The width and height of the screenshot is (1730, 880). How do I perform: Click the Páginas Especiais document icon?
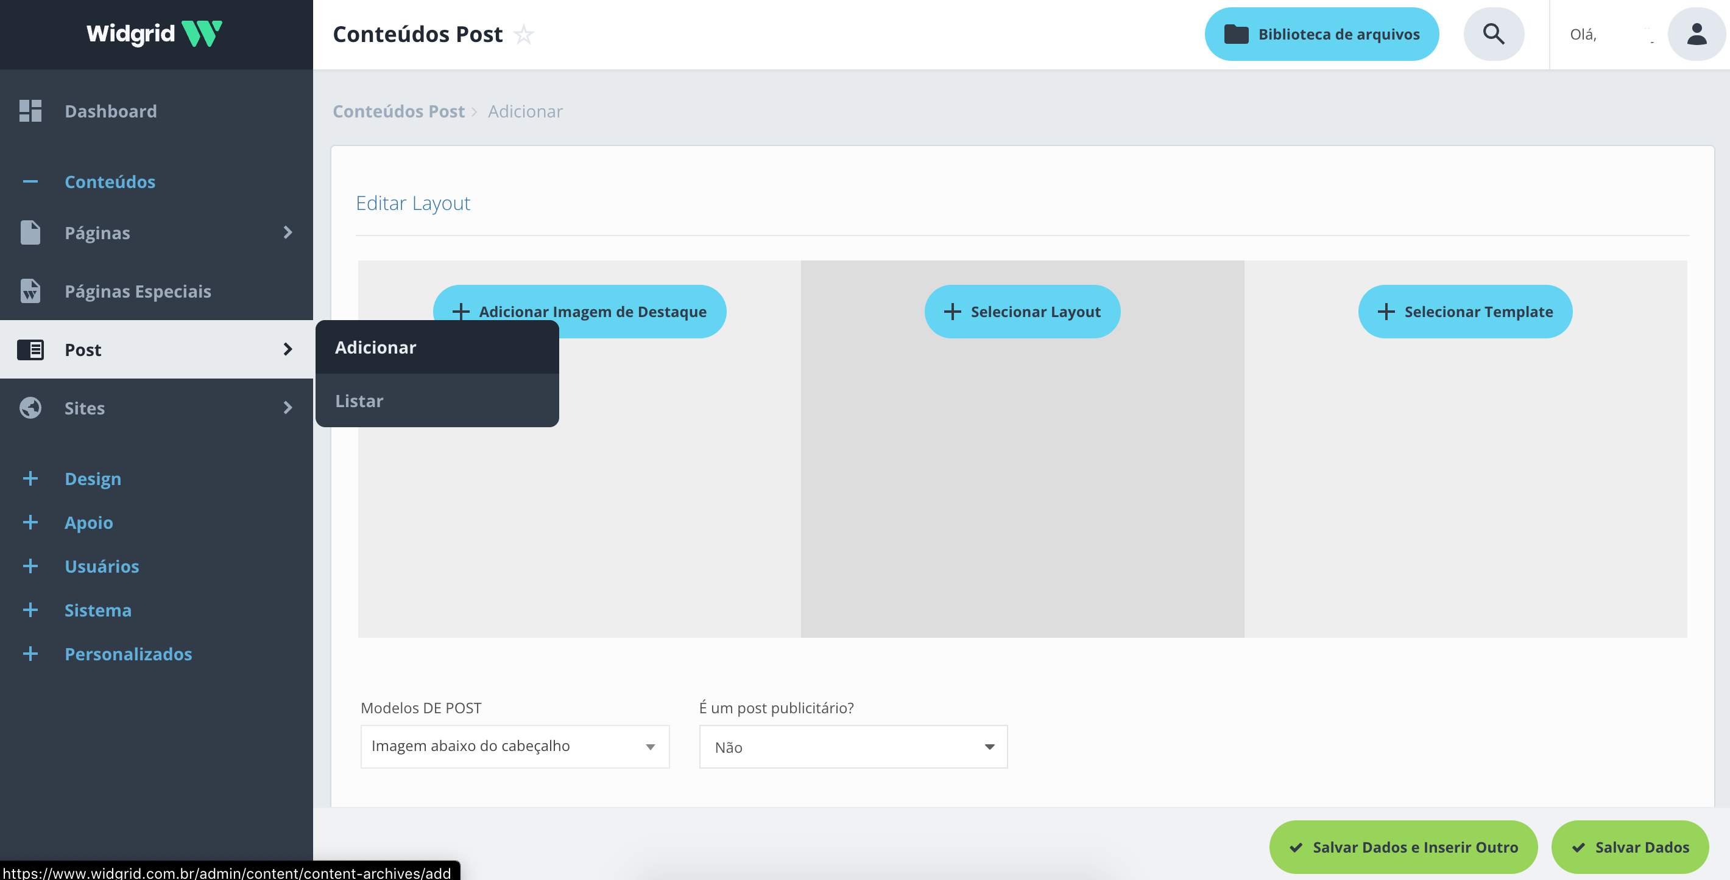click(x=30, y=291)
